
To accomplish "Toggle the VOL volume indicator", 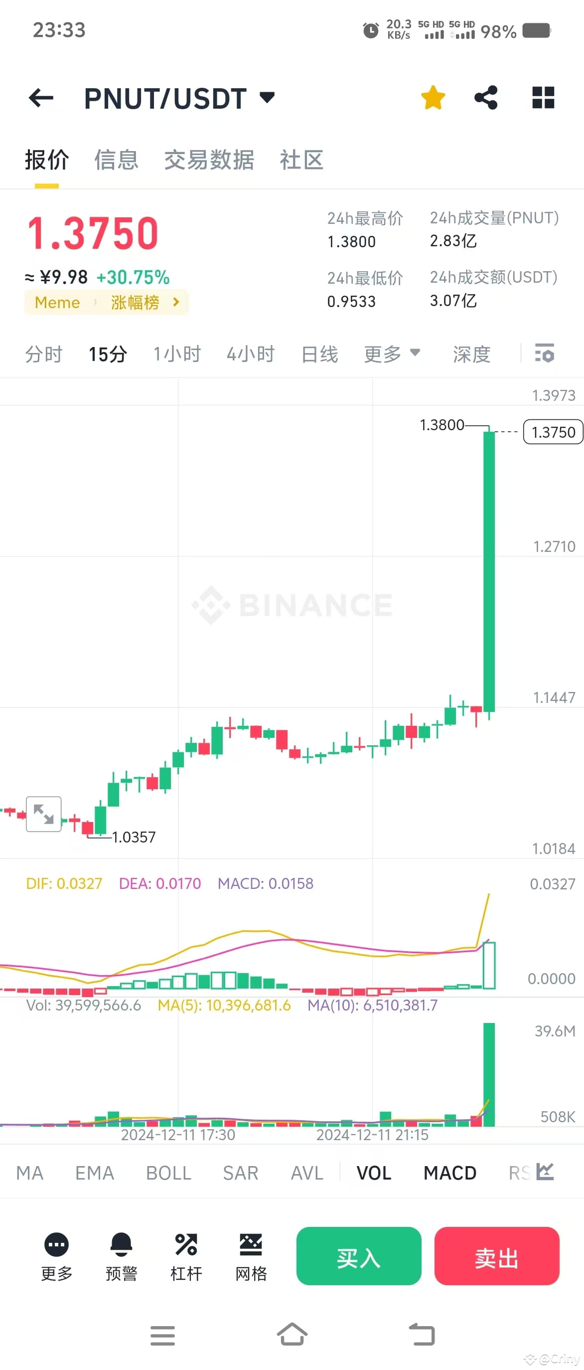I will [373, 1172].
